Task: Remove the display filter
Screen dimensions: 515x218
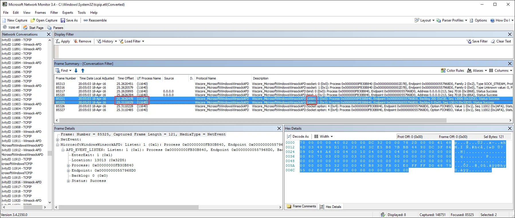Action: pyautogui.click(x=82, y=41)
